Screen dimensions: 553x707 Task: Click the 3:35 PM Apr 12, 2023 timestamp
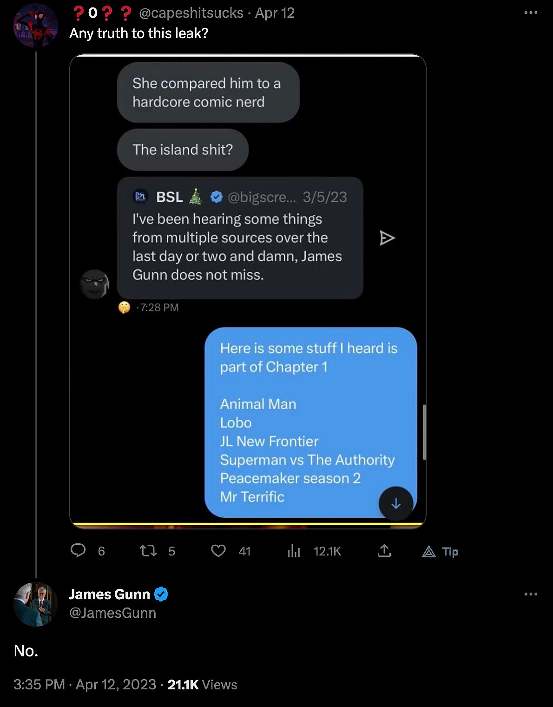tap(85, 684)
